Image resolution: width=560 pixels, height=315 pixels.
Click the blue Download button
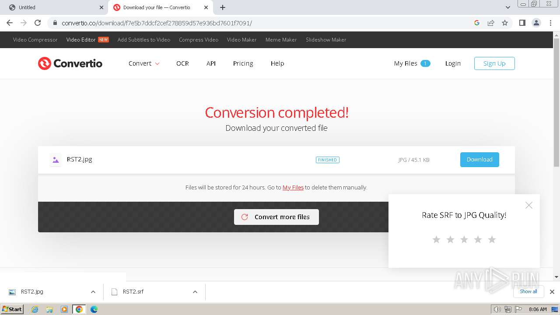point(479,160)
